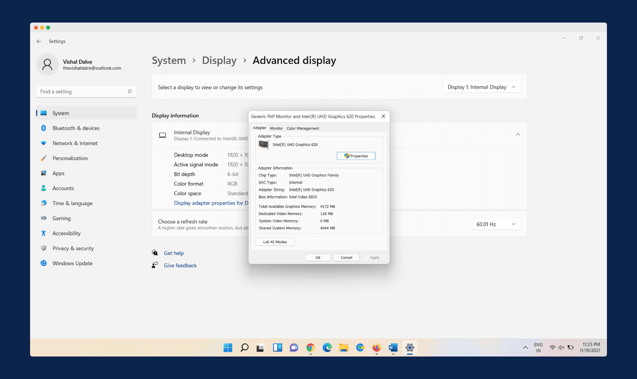Open the Display 1: Internal Display selector
Image resolution: width=637 pixels, height=379 pixels.
[x=481, y=86]
